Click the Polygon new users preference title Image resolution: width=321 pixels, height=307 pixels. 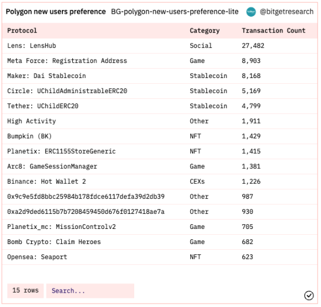[x=56, y=12]
